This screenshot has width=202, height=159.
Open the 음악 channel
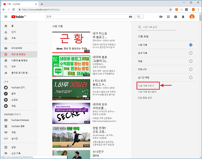19,94
